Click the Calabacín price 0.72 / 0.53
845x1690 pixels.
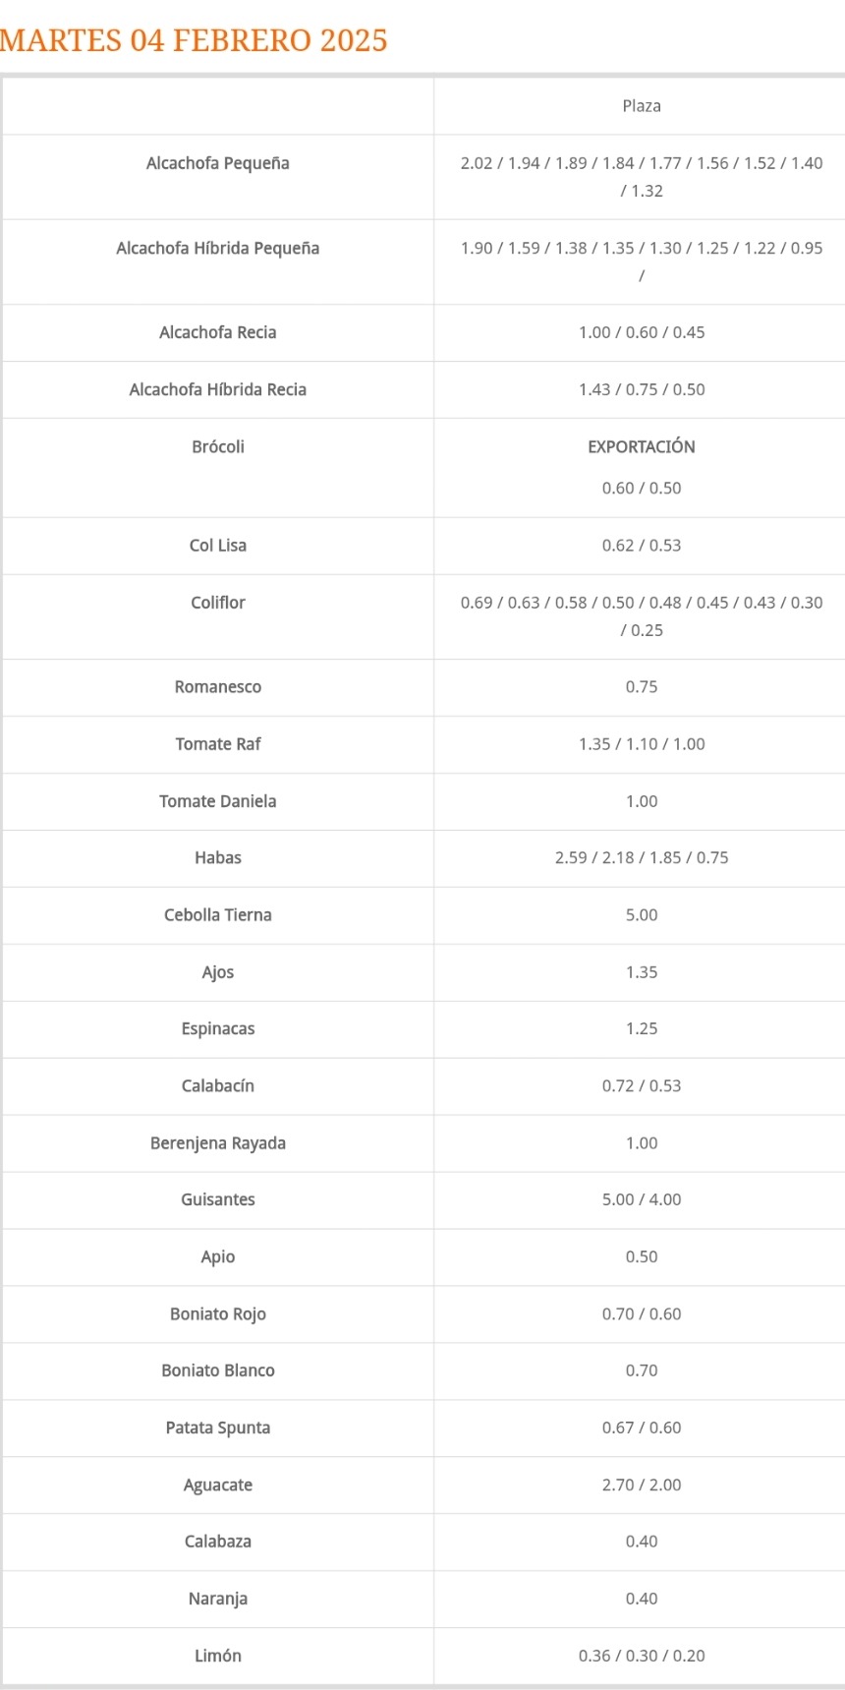click(x=642, y=1086)
